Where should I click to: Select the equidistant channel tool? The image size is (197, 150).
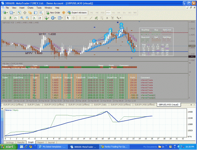pos(96,18)
